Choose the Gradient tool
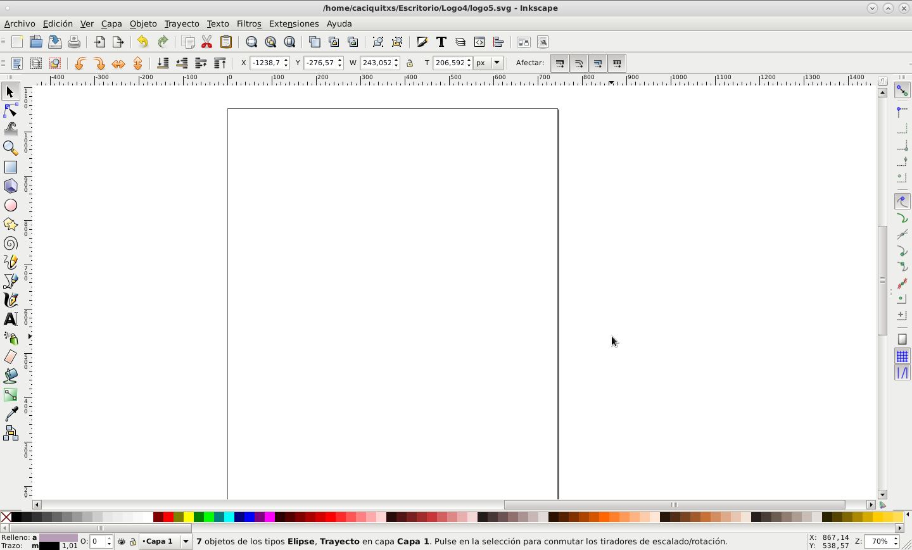Image resolution: width=912 pixels, height=550 pixels. pos(11,395)
